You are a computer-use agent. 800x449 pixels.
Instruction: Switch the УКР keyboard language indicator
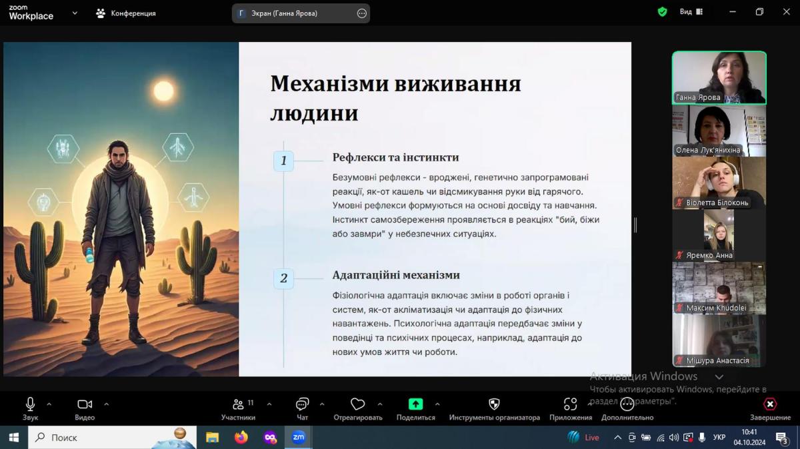(x=719, y=438)
